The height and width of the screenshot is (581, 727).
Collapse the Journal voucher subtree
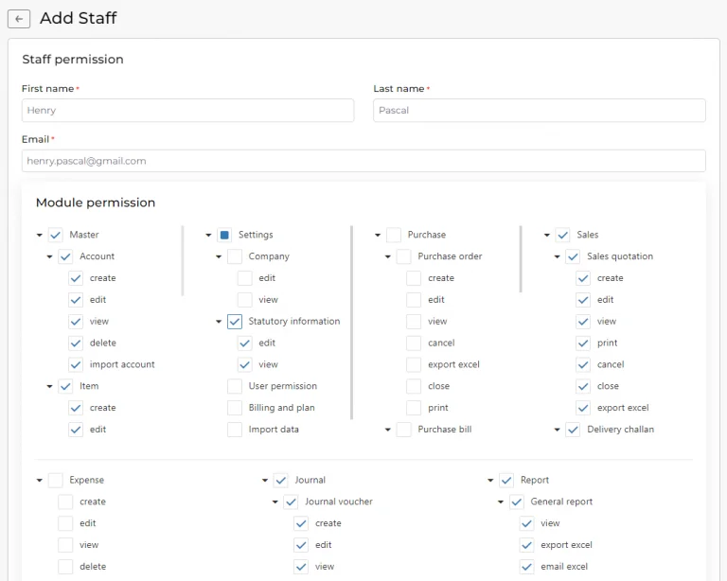click(x=275, y=502)
